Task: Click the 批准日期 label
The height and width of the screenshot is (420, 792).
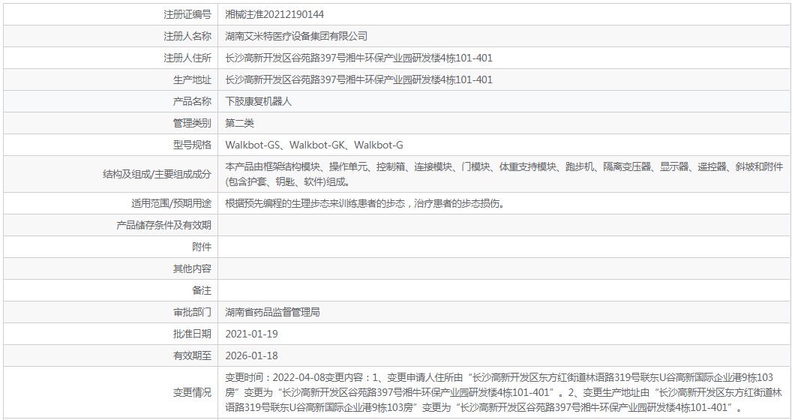Action: (x=192, y=334)
